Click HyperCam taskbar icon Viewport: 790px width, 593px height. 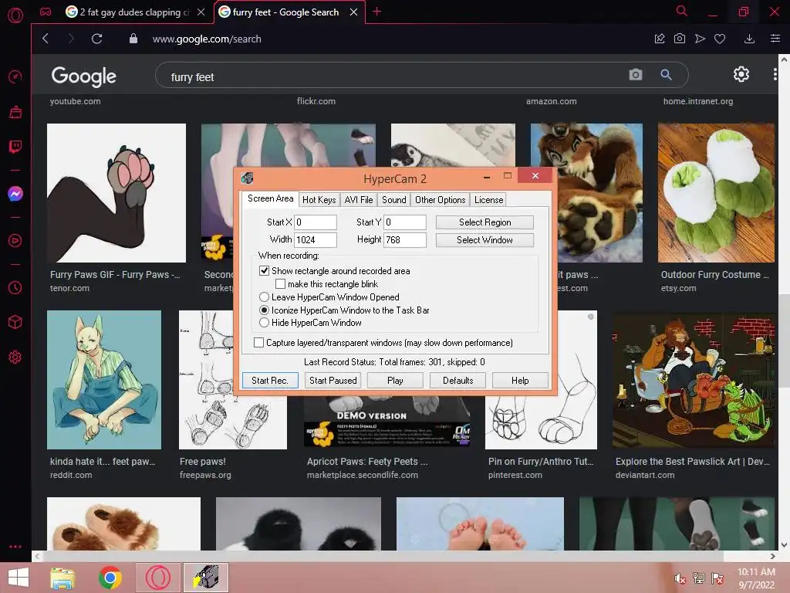tap(206, 578)
